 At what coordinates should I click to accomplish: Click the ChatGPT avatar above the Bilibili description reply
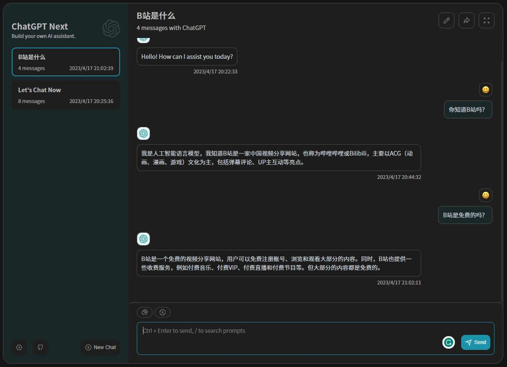point(143,133)
